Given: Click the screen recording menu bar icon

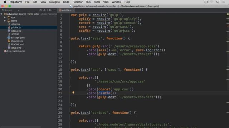Looking at the screenshot, I should [x=206, y=2].
